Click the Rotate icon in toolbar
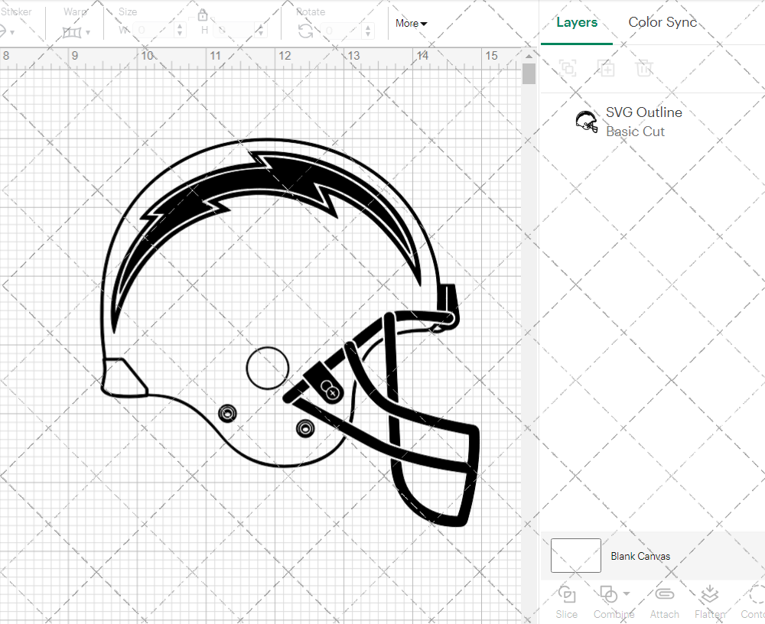The image size is (765, 624). coord(305,31)
